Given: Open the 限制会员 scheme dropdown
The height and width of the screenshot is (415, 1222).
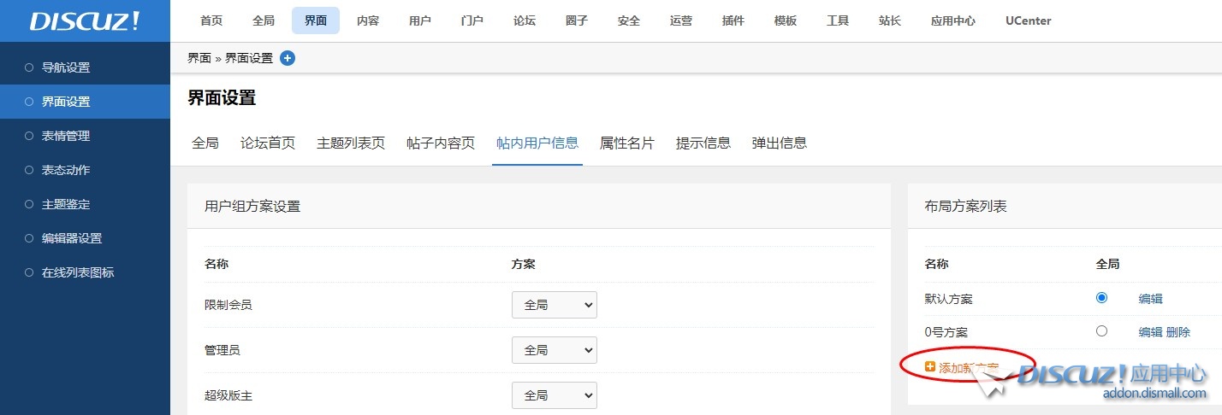Looking at the screenshot, I should point(554,305).
